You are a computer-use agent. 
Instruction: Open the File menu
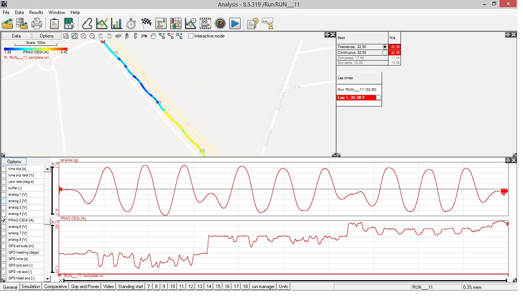(6, 12)
